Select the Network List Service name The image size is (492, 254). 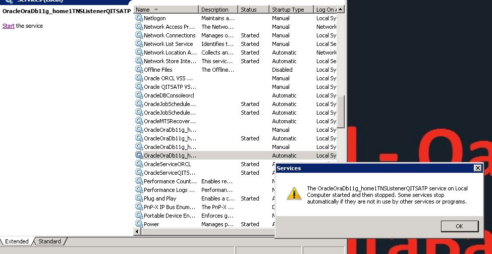(168, 44)
